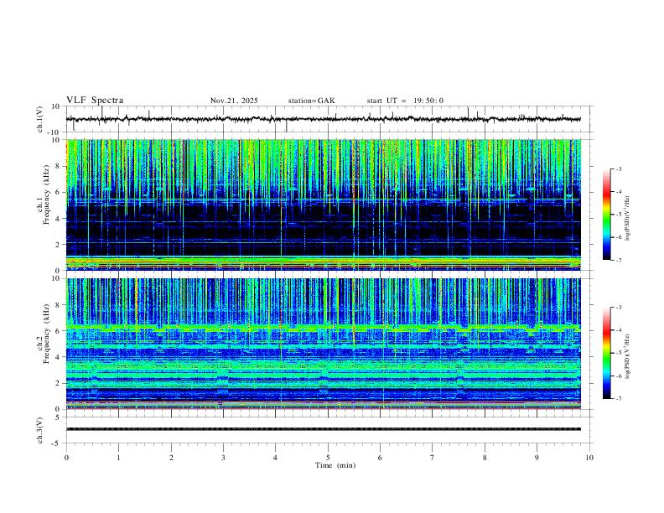Click the "start UT = 19:50:0" header text
Viewport: 664px width, 513px height.
(405, 101)
